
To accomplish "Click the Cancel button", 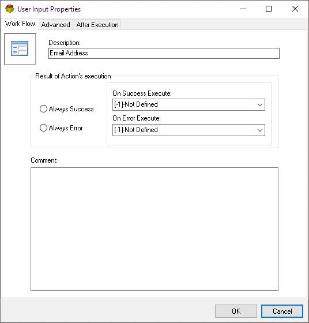I will point(282,311).
